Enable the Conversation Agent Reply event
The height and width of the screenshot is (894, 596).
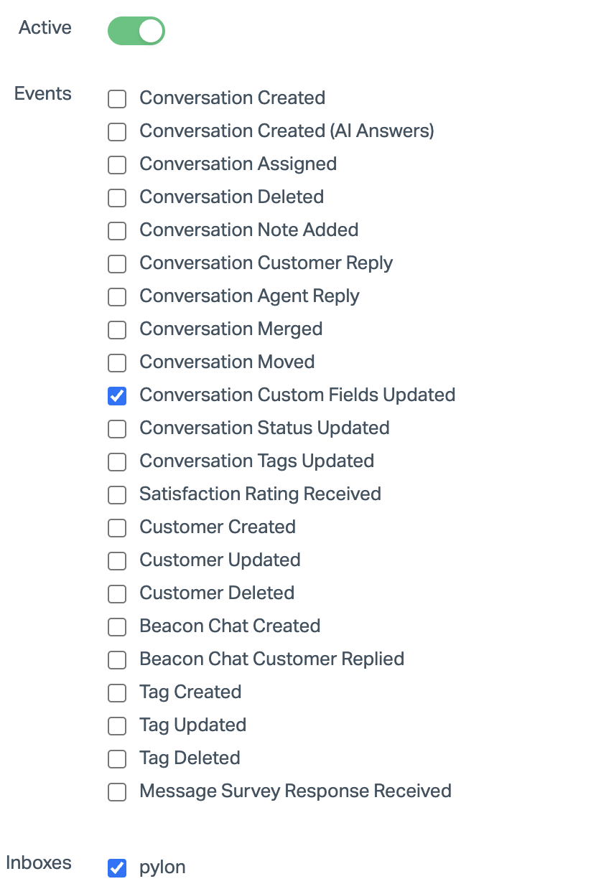pos(117,297)
